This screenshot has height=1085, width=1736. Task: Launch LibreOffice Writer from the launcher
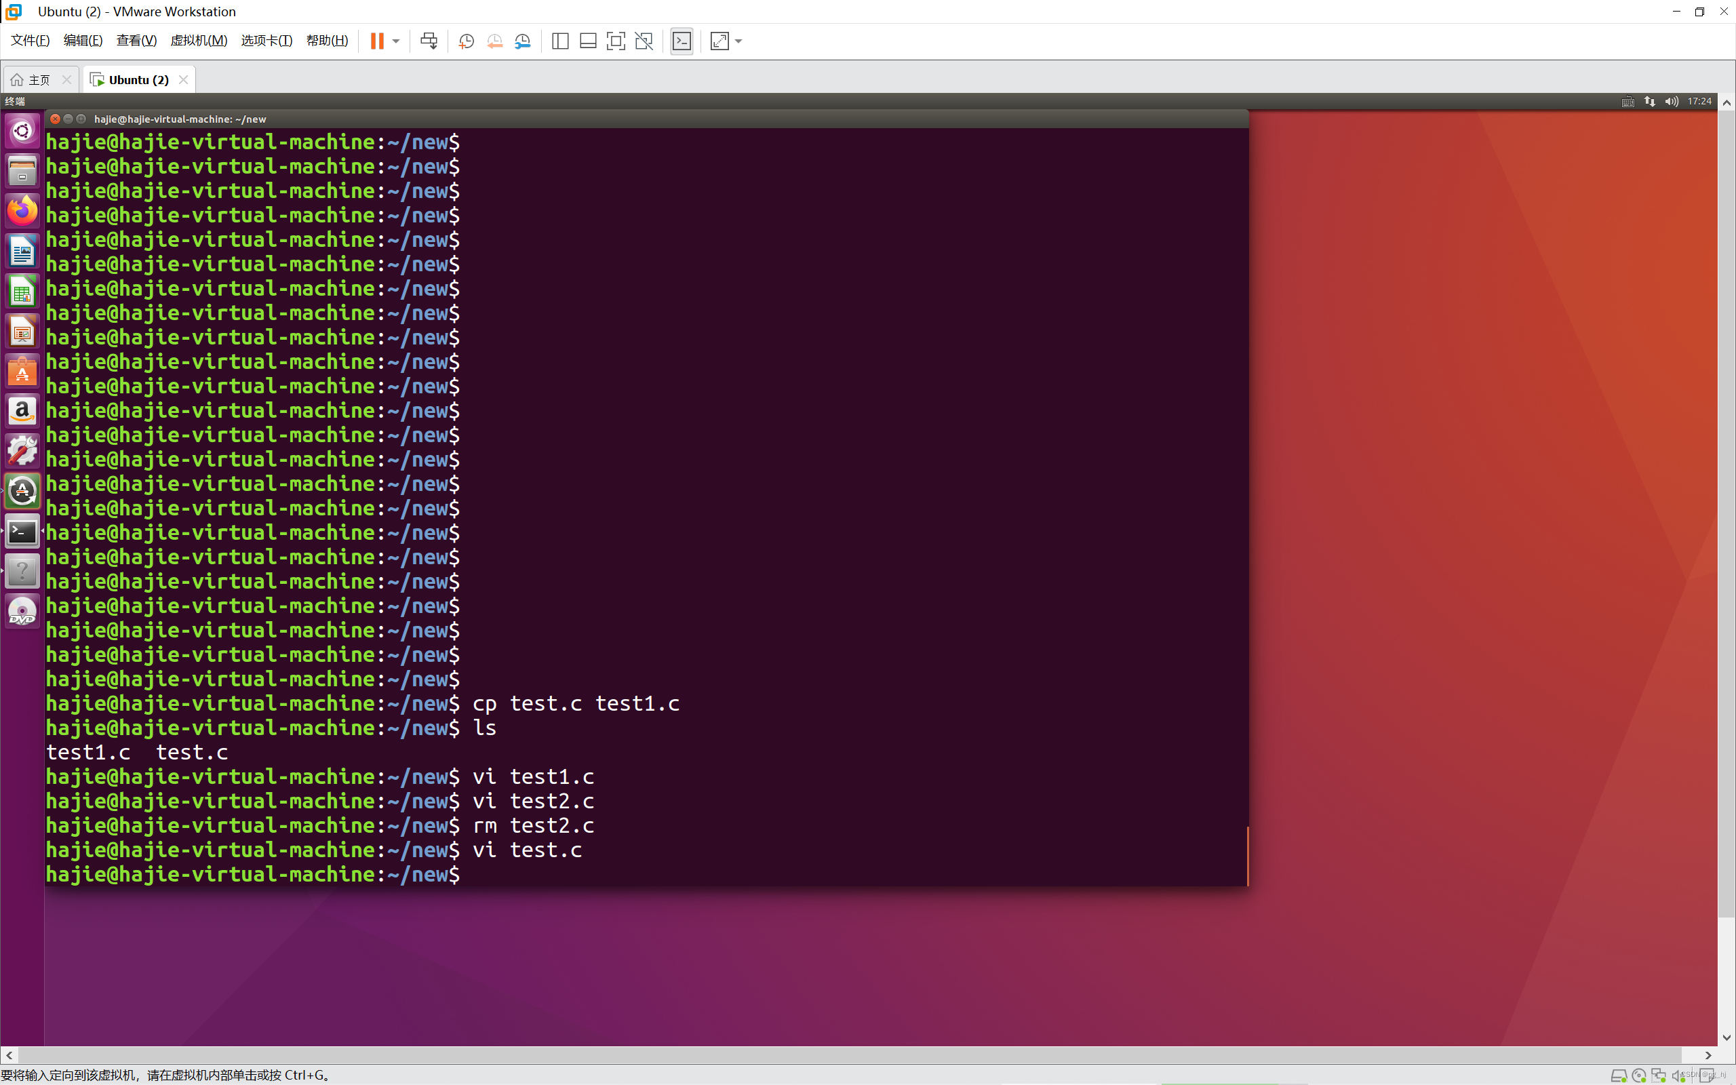point(22,252)
